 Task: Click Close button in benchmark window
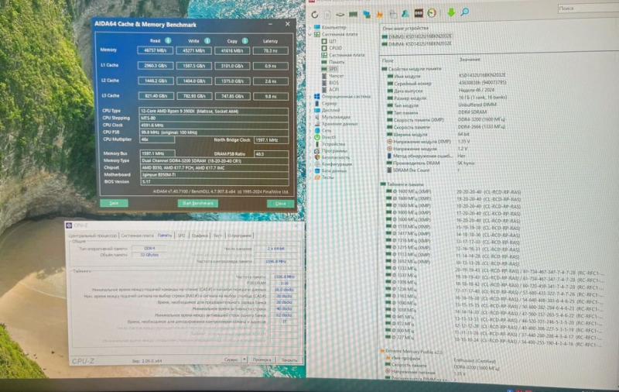click(281, 204)
